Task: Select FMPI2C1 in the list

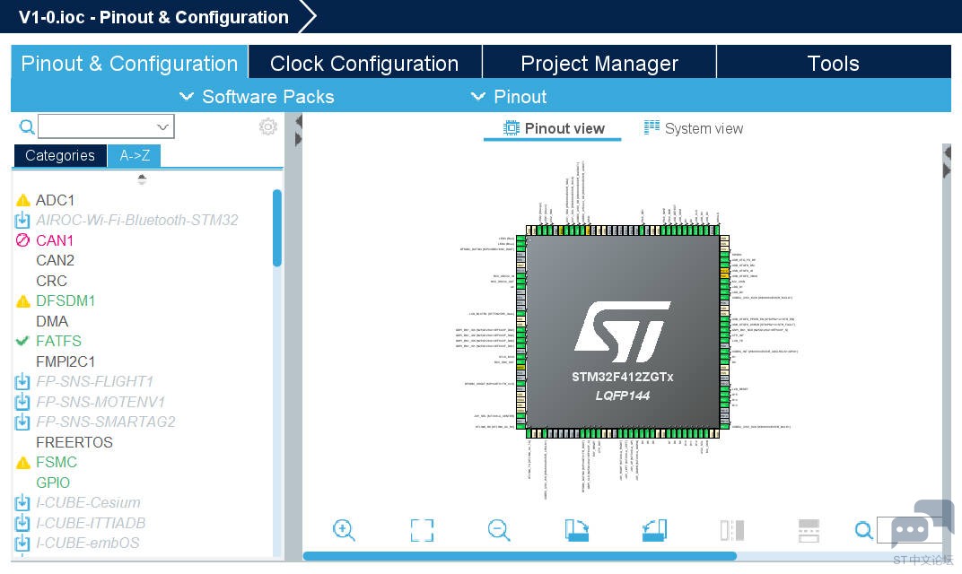Action: 66,361
